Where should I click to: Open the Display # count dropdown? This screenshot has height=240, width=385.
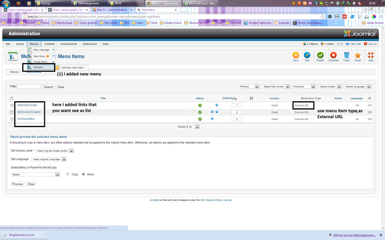pyautogui.click(x=194, y=127)
